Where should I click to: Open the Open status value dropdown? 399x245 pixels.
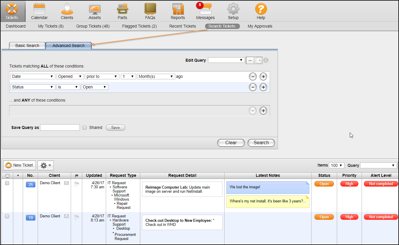click(x=95, y=87)
